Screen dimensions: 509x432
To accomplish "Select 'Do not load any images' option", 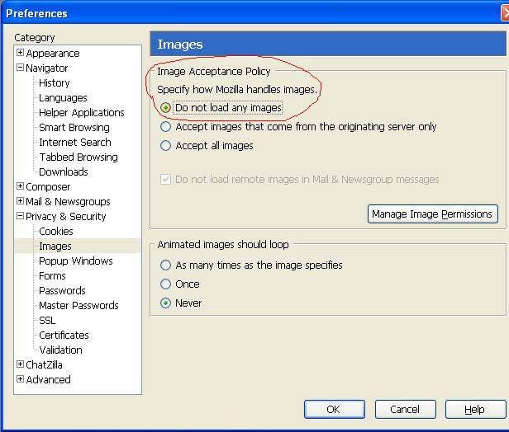I will pyautogui.click(x=166, y=108).
